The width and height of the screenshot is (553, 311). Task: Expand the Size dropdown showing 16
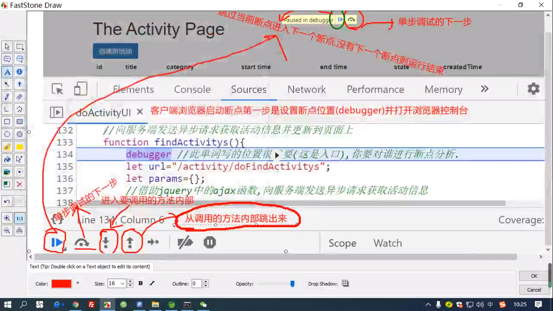tap(122, 283)
